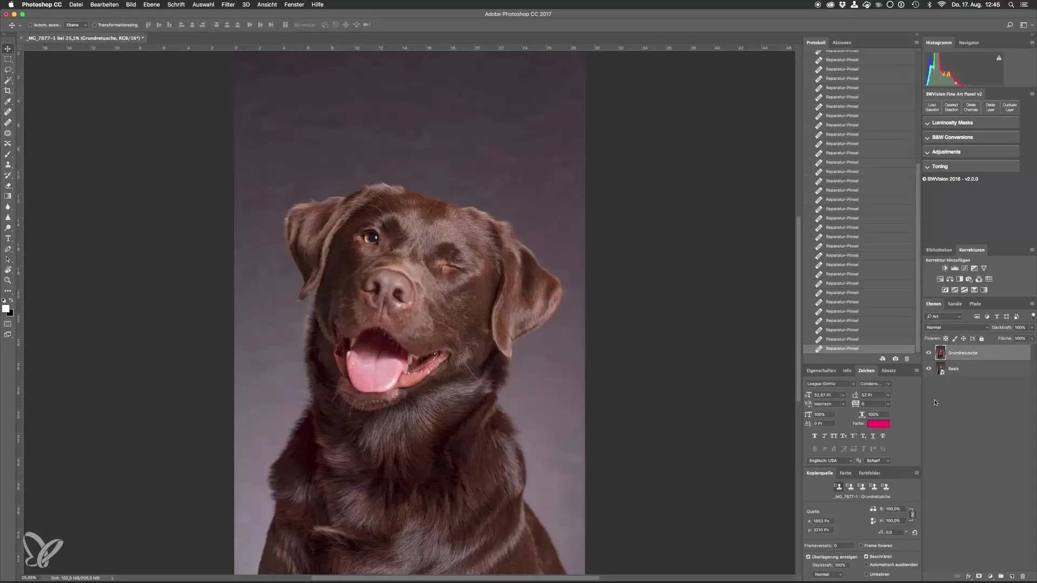Select the Zoom tool in toolbar

click(8, 280)
